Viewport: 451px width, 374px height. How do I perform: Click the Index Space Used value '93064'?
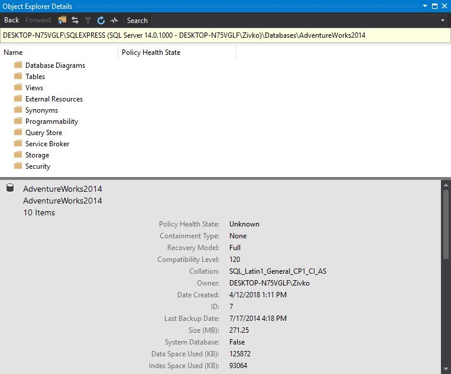238,366
